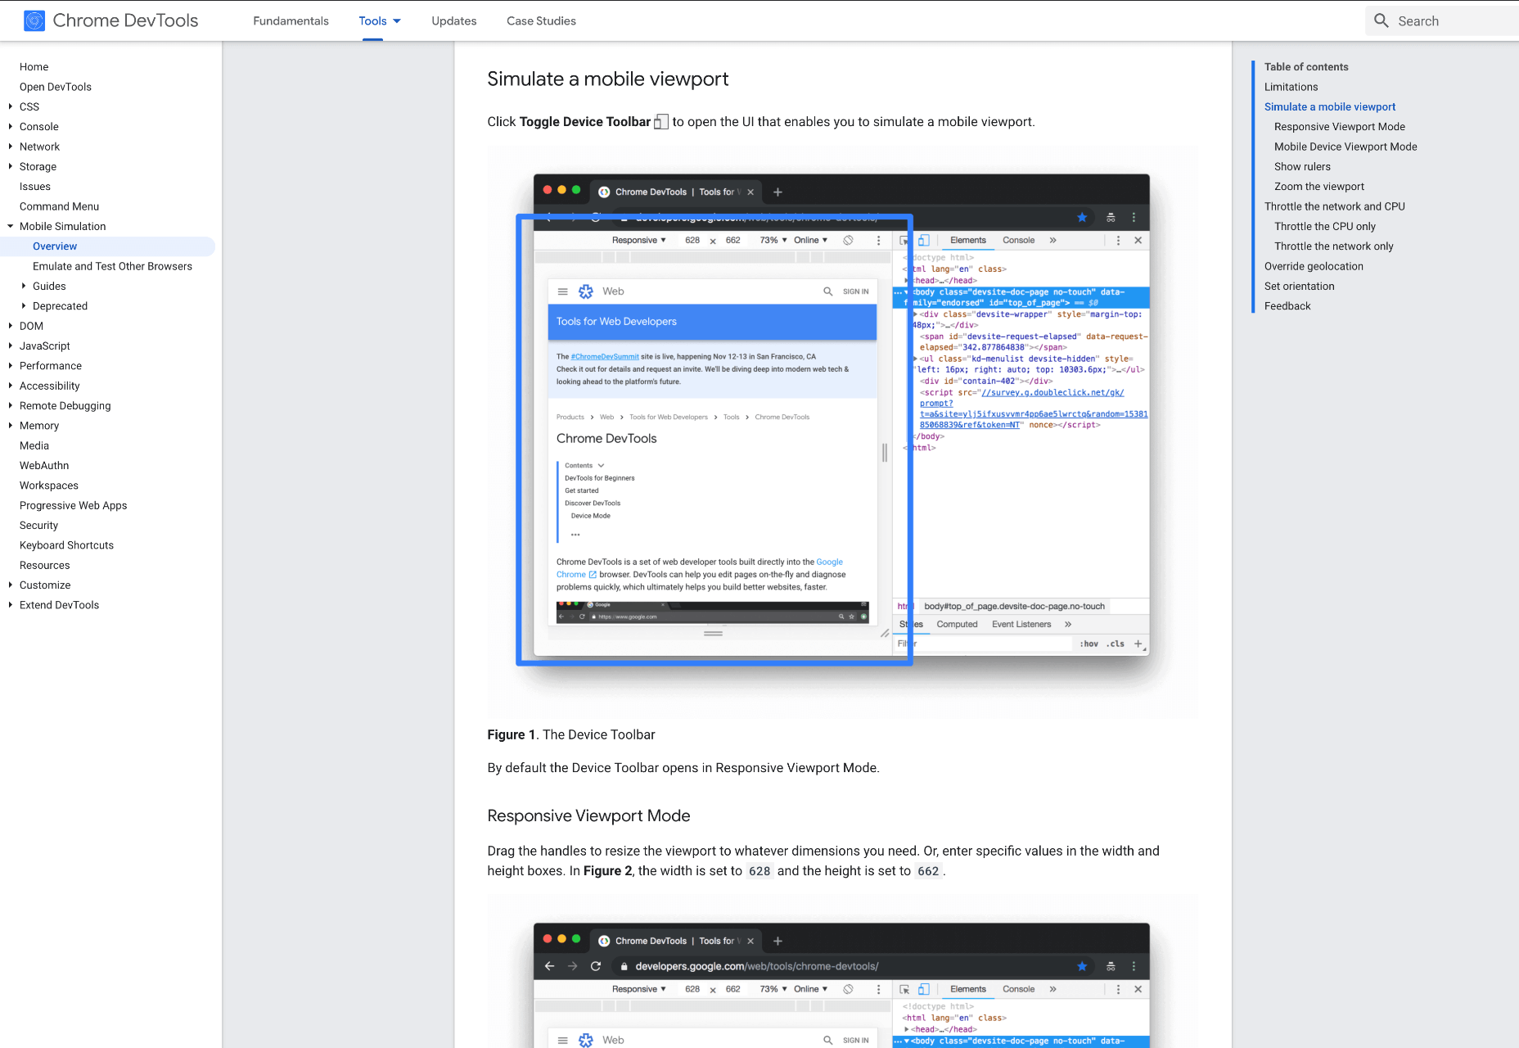Screen dimensions: 1519x1048
Task: Open the Resources sidebar page
Action: pyautogui.click(x=45, y=565)
